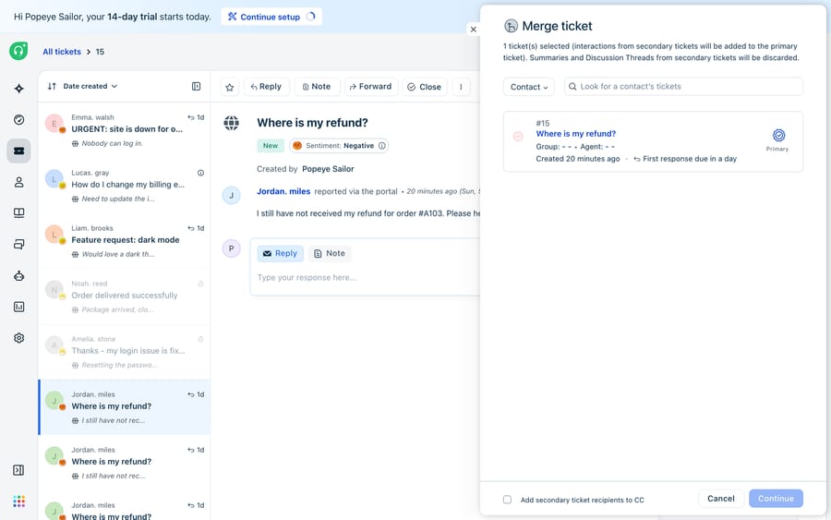
Task: Click the P avatar beside reply box
Action: tap(231, 248)
